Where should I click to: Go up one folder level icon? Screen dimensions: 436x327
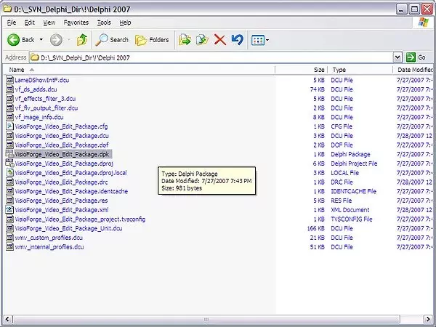click(82, 40)
